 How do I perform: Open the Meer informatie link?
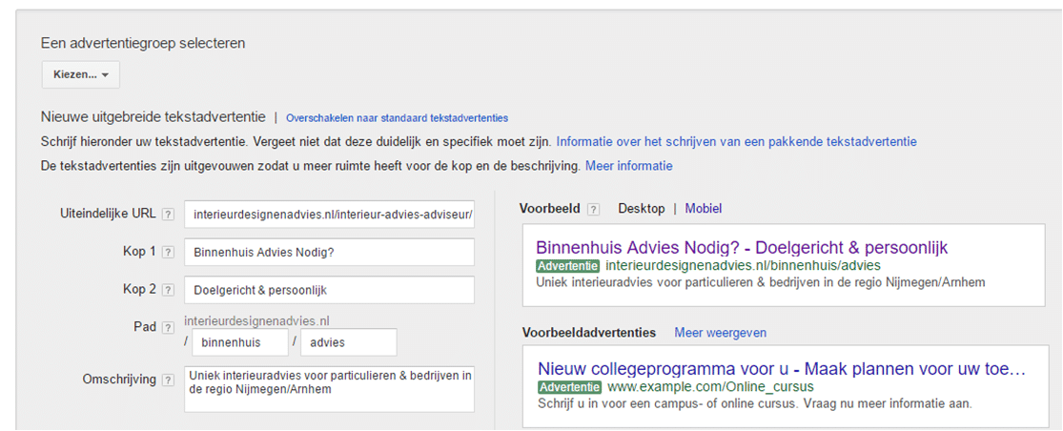628,165
